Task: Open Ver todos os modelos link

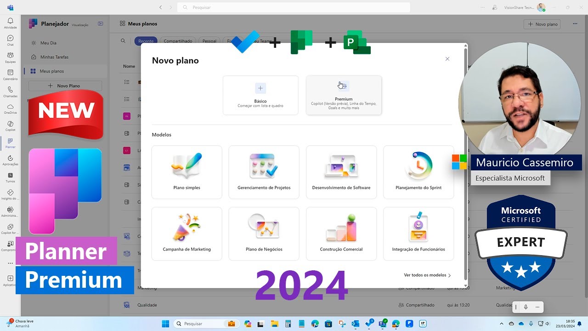Action: click(427, 275)
